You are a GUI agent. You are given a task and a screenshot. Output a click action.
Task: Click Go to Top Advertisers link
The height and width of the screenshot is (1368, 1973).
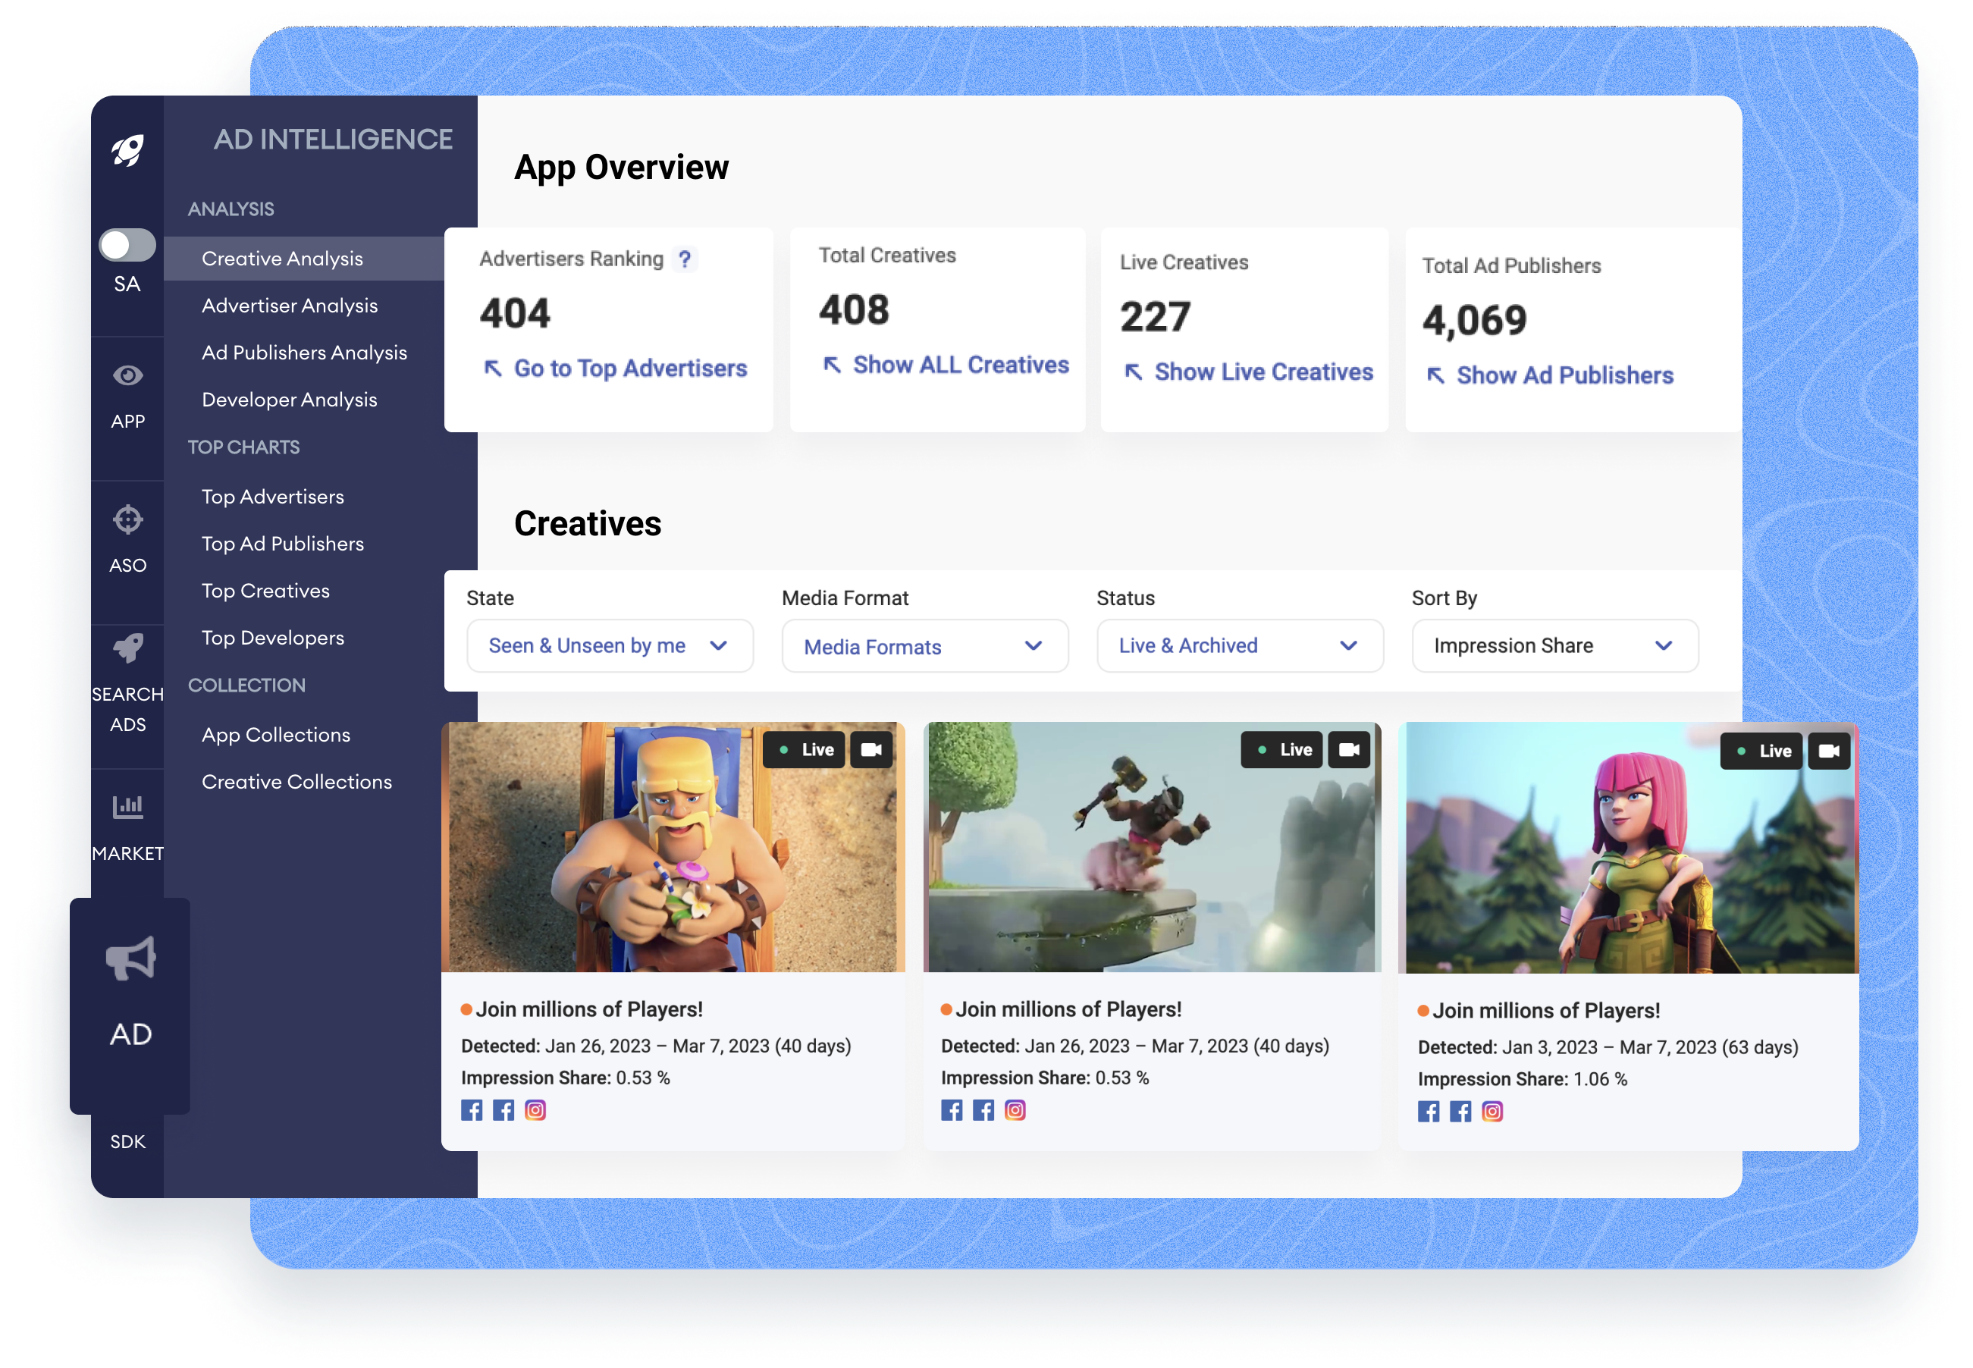coord(616,369)
